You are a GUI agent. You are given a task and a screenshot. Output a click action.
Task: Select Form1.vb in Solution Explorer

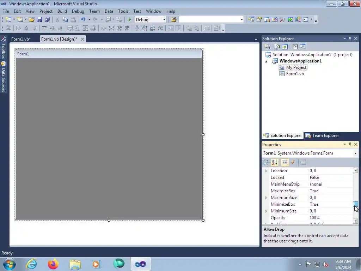295,74
